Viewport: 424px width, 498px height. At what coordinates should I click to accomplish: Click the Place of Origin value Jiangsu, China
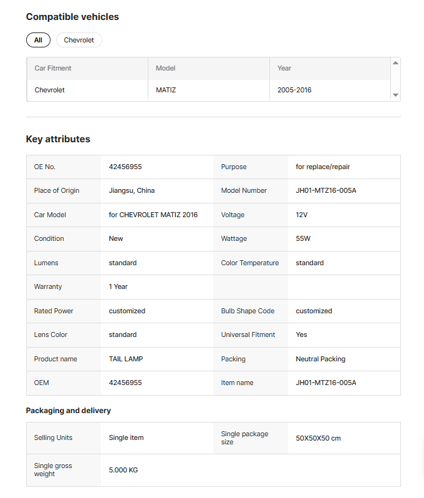pyautogui.click(x=132, y=190)
